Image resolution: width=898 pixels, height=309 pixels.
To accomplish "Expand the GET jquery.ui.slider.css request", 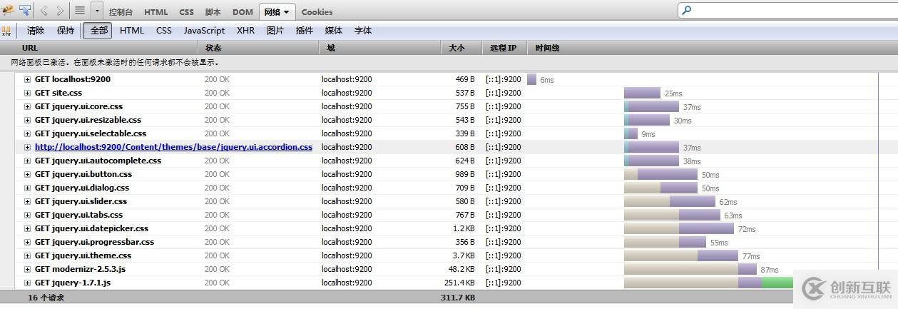I will [x=28, y=201].
